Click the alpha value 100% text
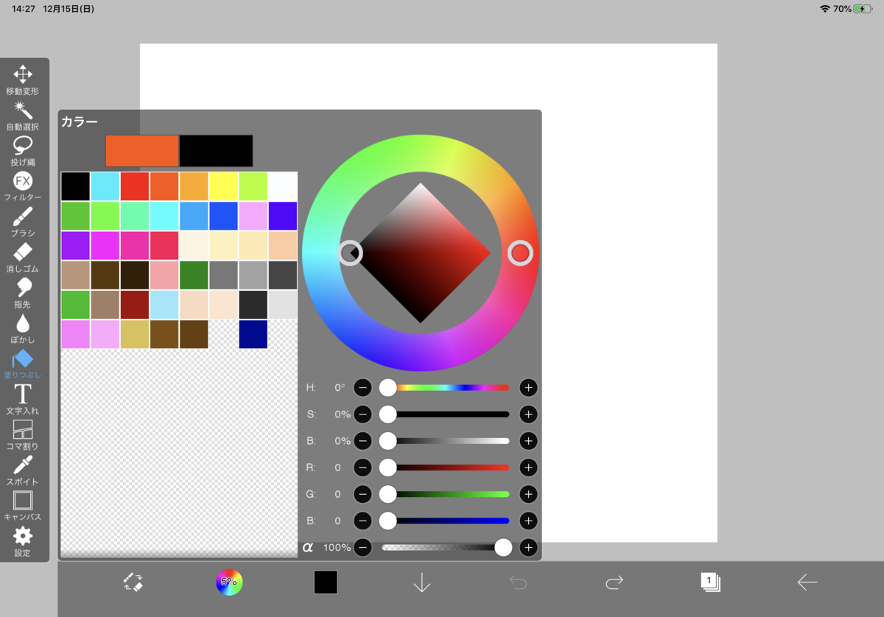The image size is (884, 617). pyautogui.click(x=337, y=547)
